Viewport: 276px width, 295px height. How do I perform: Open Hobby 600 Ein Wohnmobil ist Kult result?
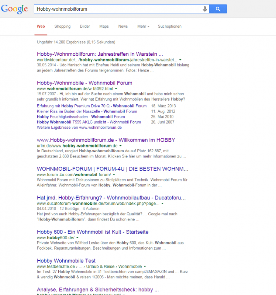pos(93,232)
